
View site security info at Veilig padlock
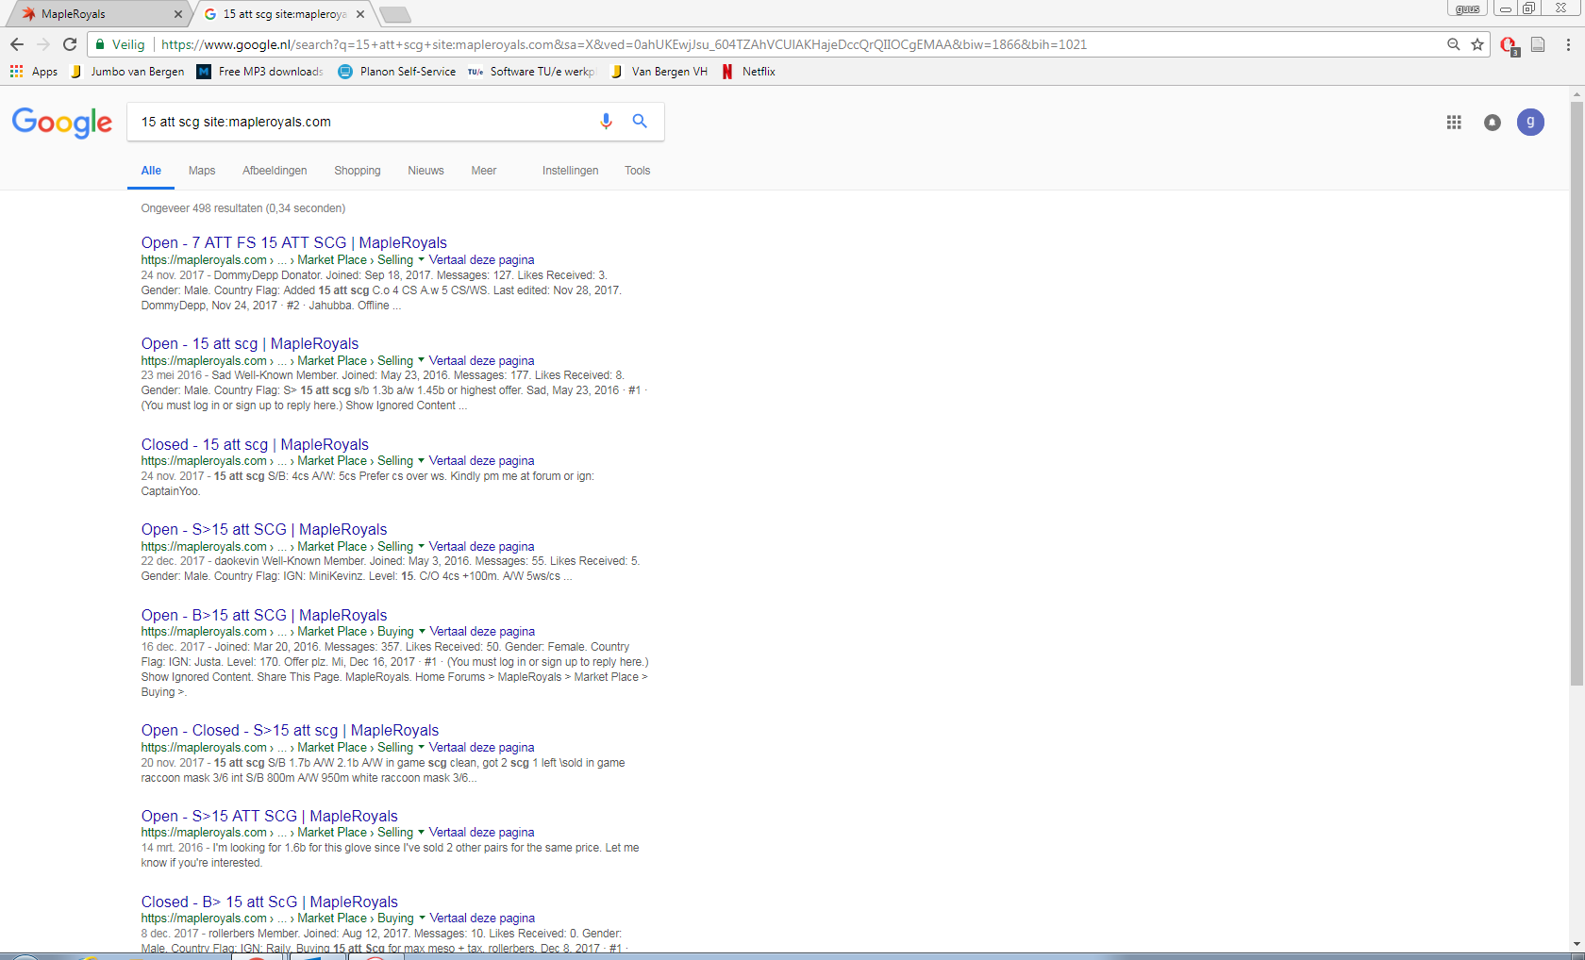click(x=120, y=44)
